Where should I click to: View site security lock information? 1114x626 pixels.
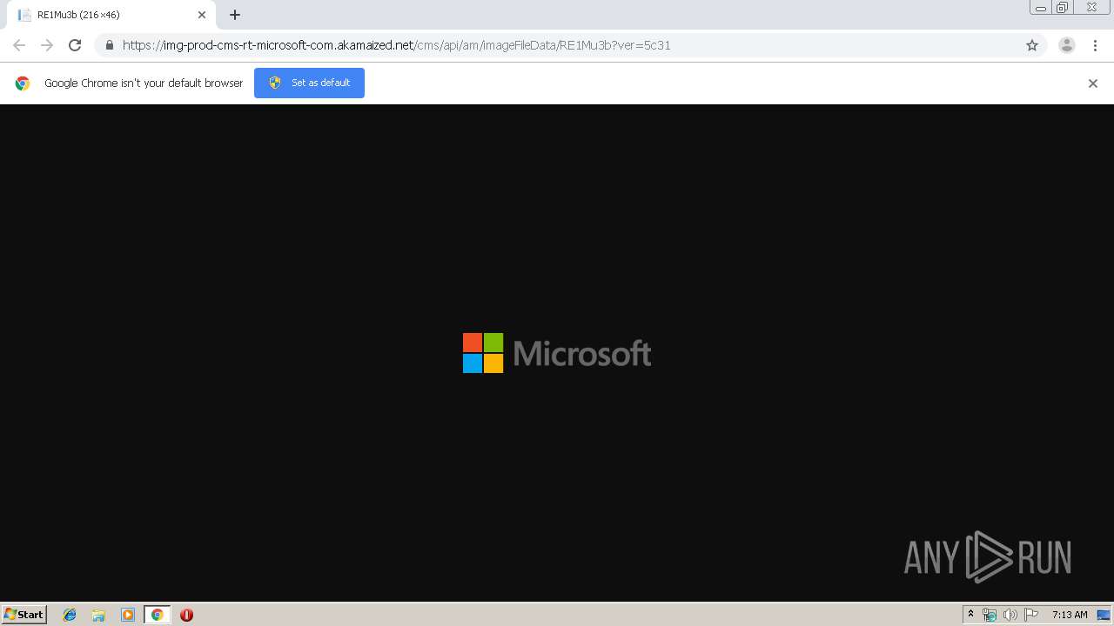point(109,45)
